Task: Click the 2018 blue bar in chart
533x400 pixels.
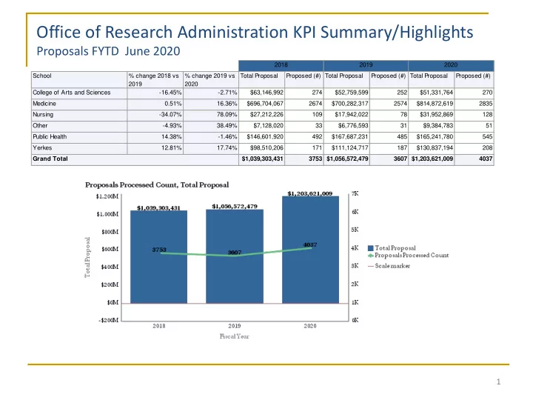Action: click(x=158, y=257)
